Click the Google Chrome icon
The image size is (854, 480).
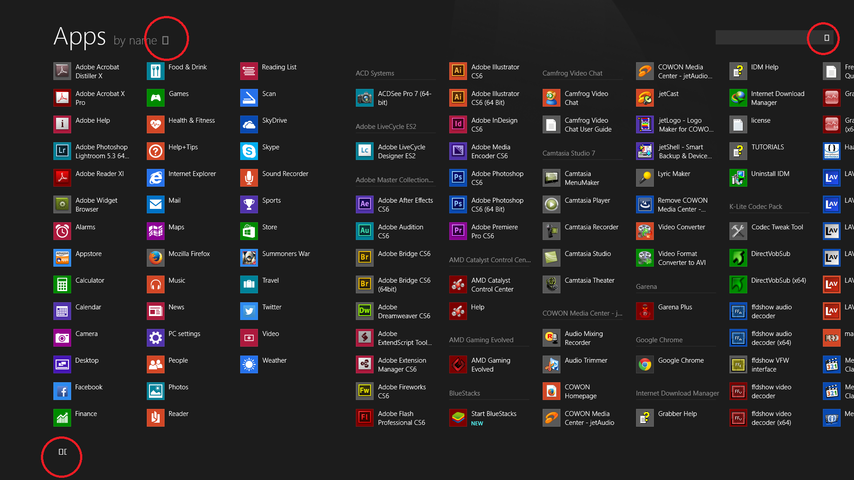pos(645,364)
